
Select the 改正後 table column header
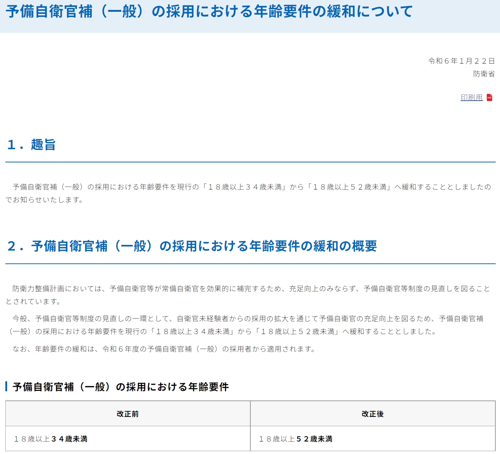coord(372,414)
